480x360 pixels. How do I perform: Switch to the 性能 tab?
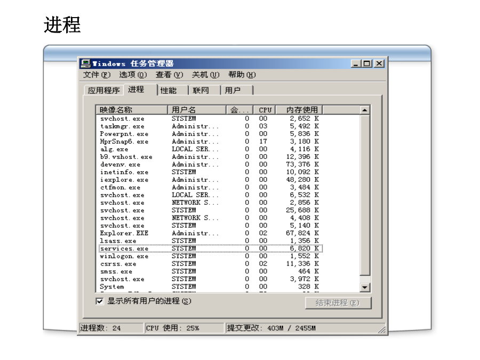(x=172, y=90)
